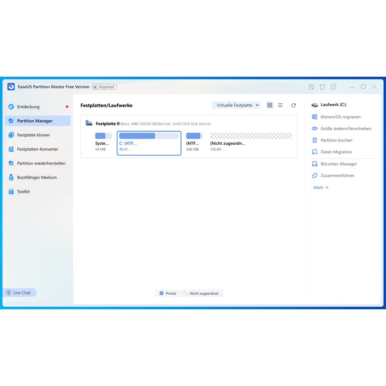Click the BitLocker-Manager lock icon

(x=315, y=164)
